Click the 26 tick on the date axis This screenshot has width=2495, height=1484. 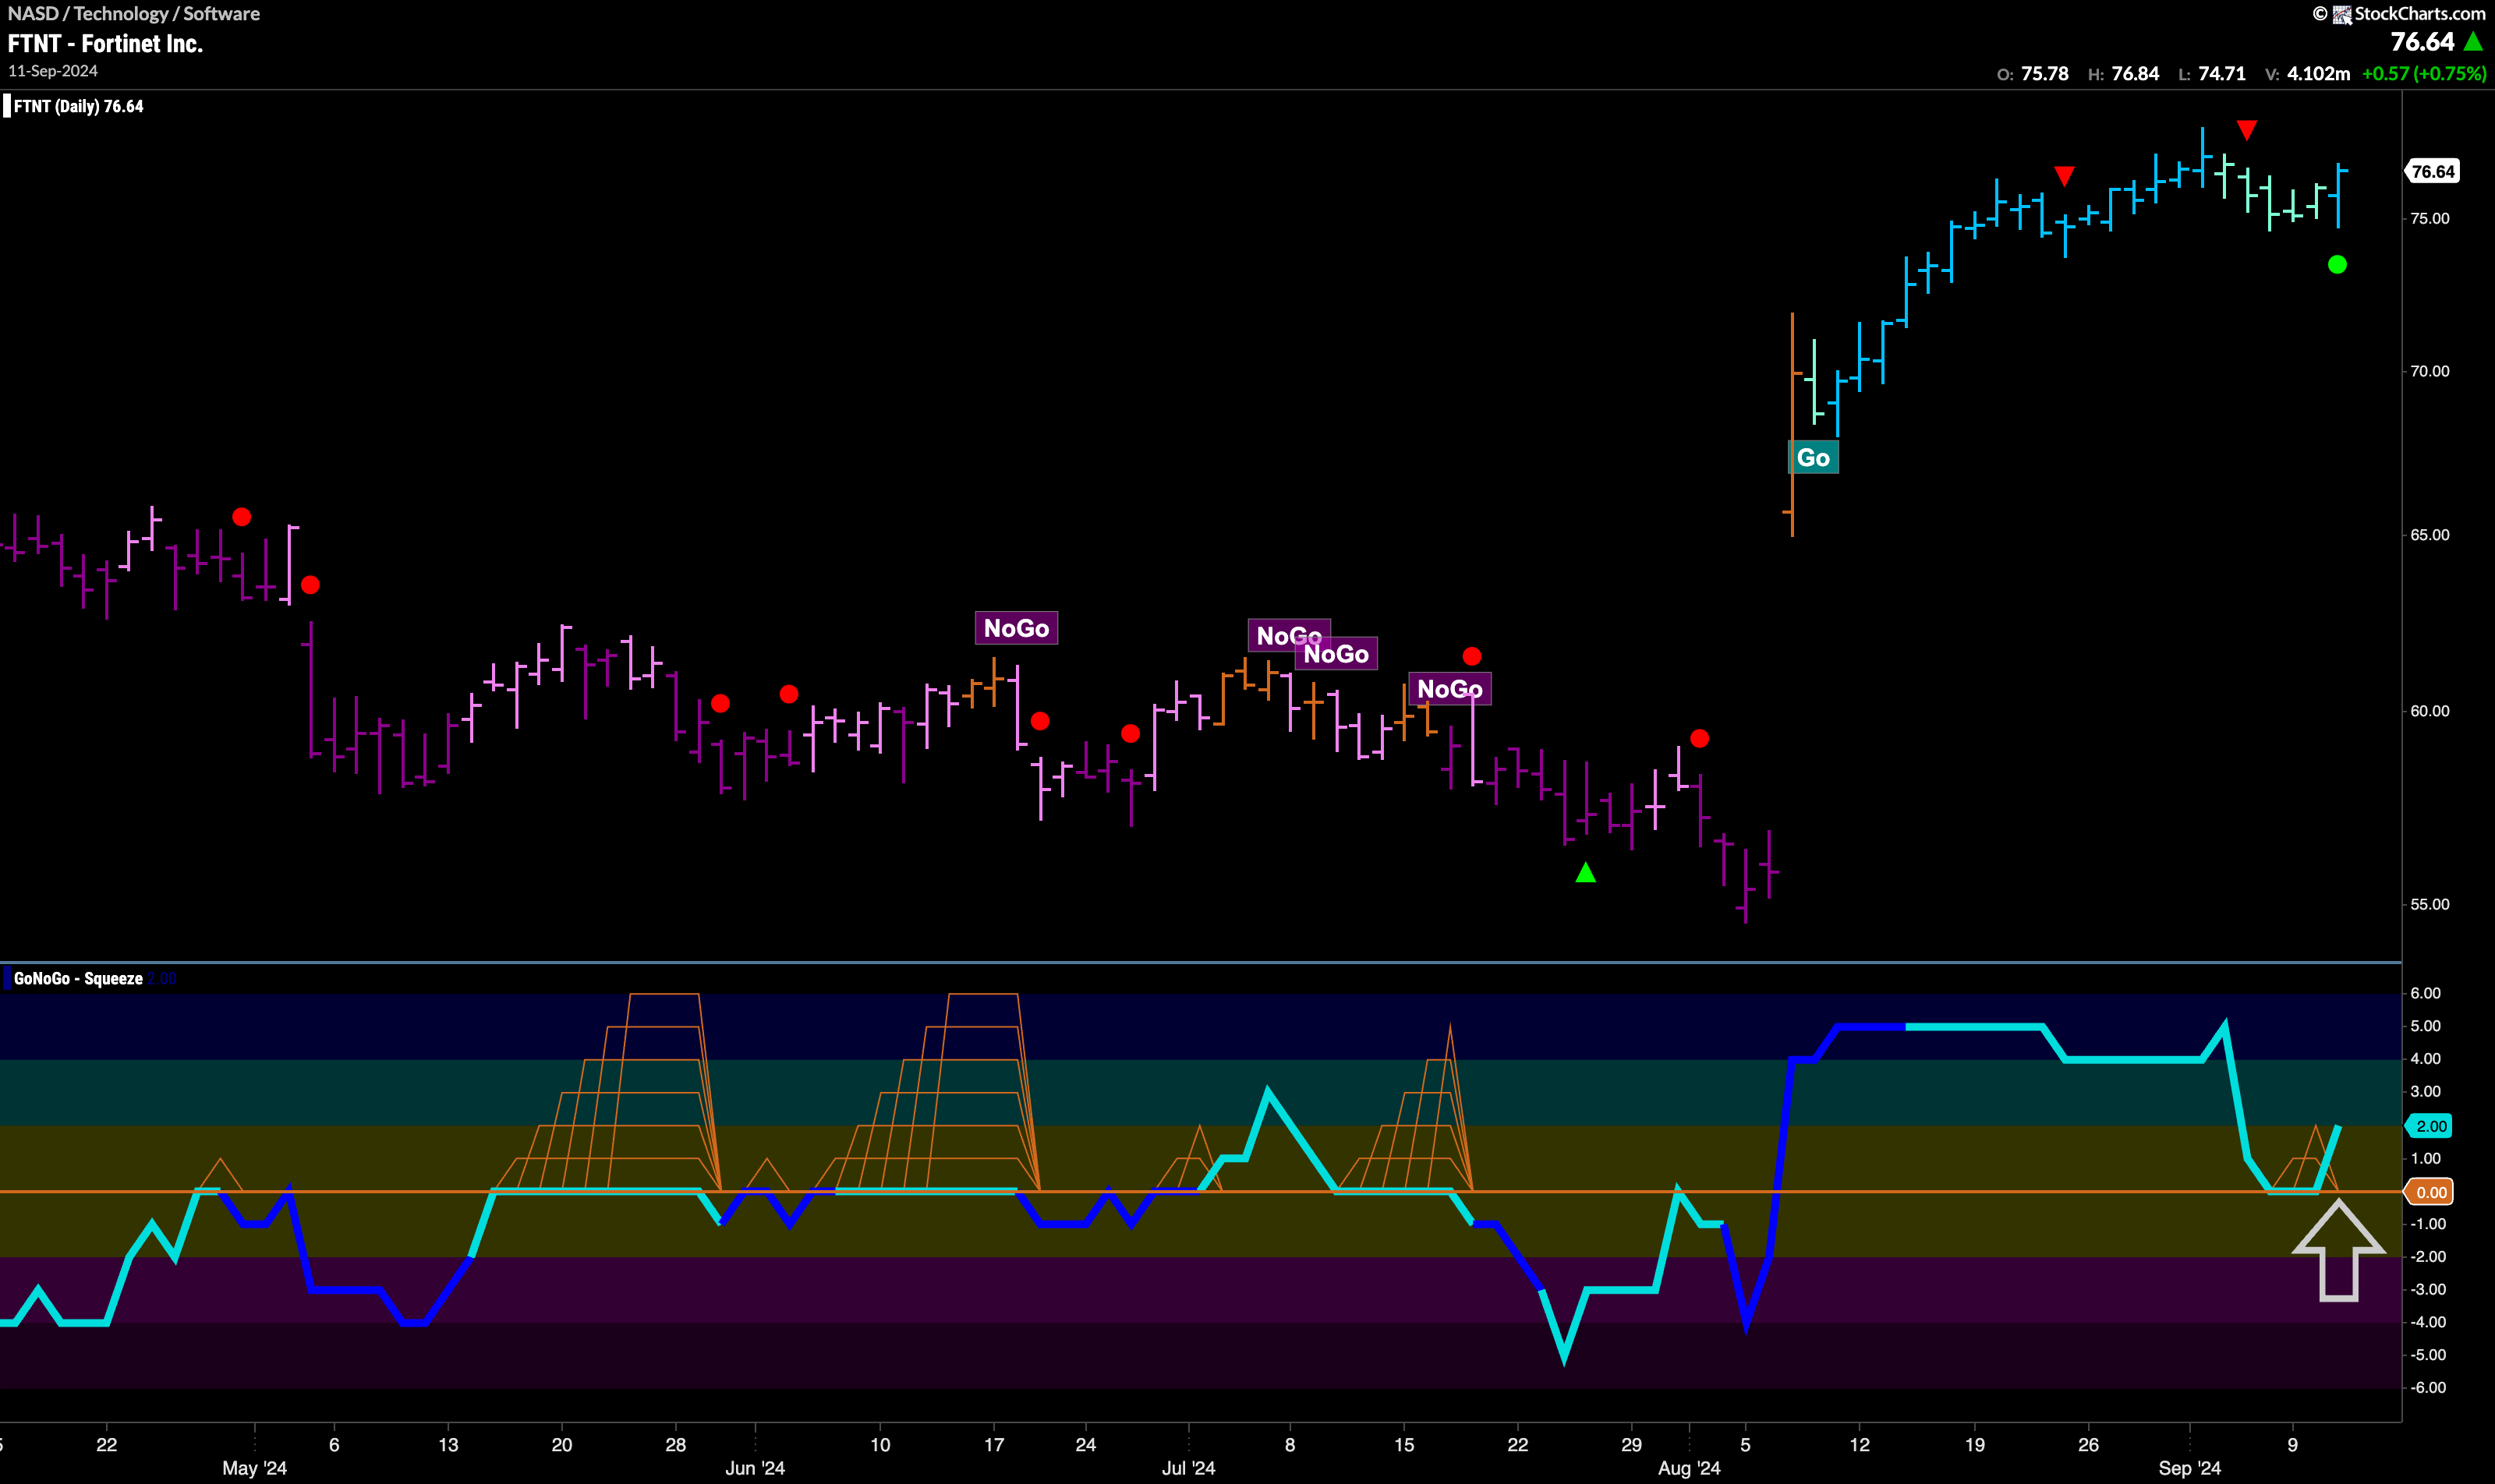click(x=2088, y=1445)
